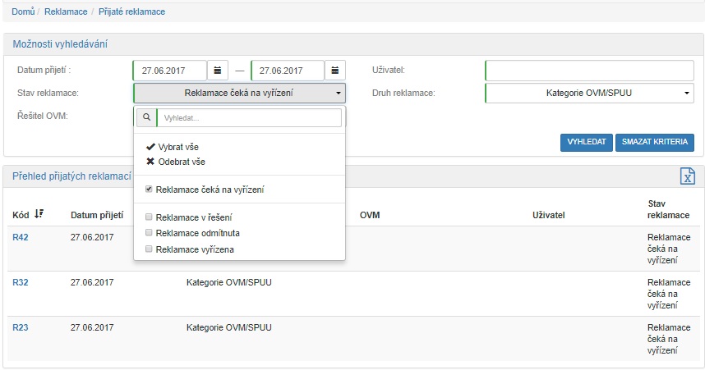Screen dimensions: 705x370
Task: Uncheck Reklamace čeká na vyřízení option
Action: [149, 190]
